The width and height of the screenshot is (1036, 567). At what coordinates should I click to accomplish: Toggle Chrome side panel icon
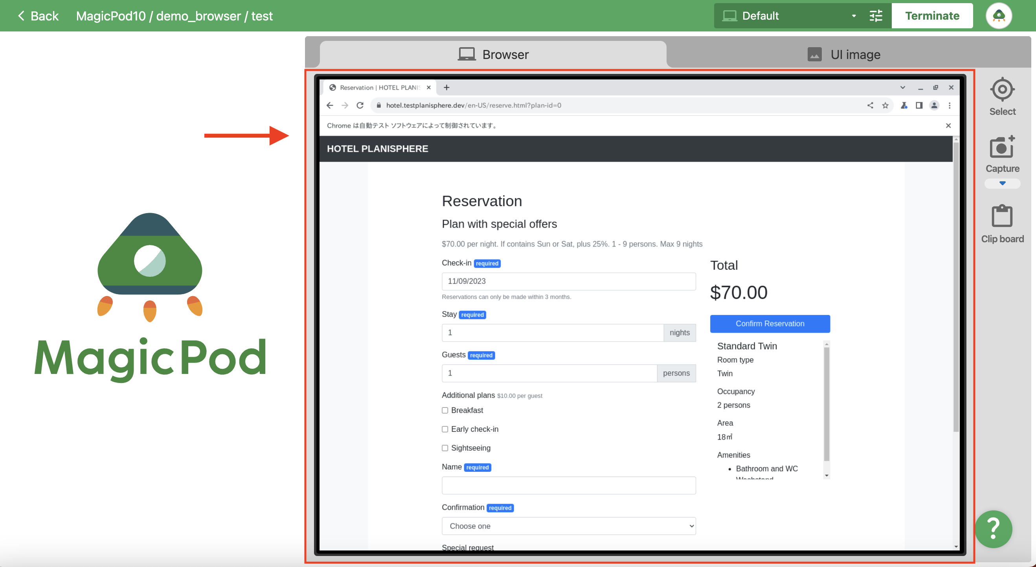918,105
